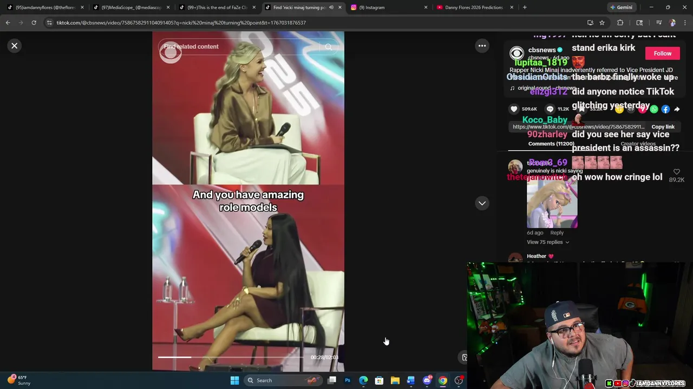Share the video to Facebook
The height and width of the screenshot is (389, 693).
pyautogui.click(x=665, y=109)
